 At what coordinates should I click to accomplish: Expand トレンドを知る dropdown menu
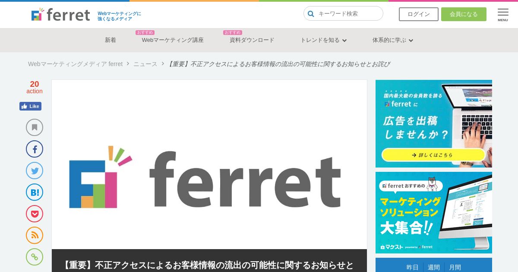(323, 40)
